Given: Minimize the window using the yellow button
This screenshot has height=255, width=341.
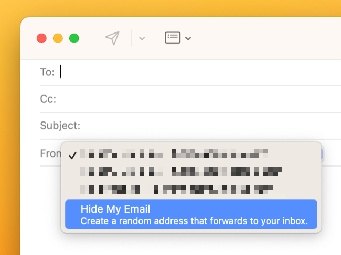Looking at the screenshot, I should coord(58,38).
